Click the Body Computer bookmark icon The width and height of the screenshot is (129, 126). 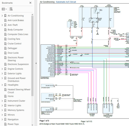pyautogui.click(x=5, y=30)
